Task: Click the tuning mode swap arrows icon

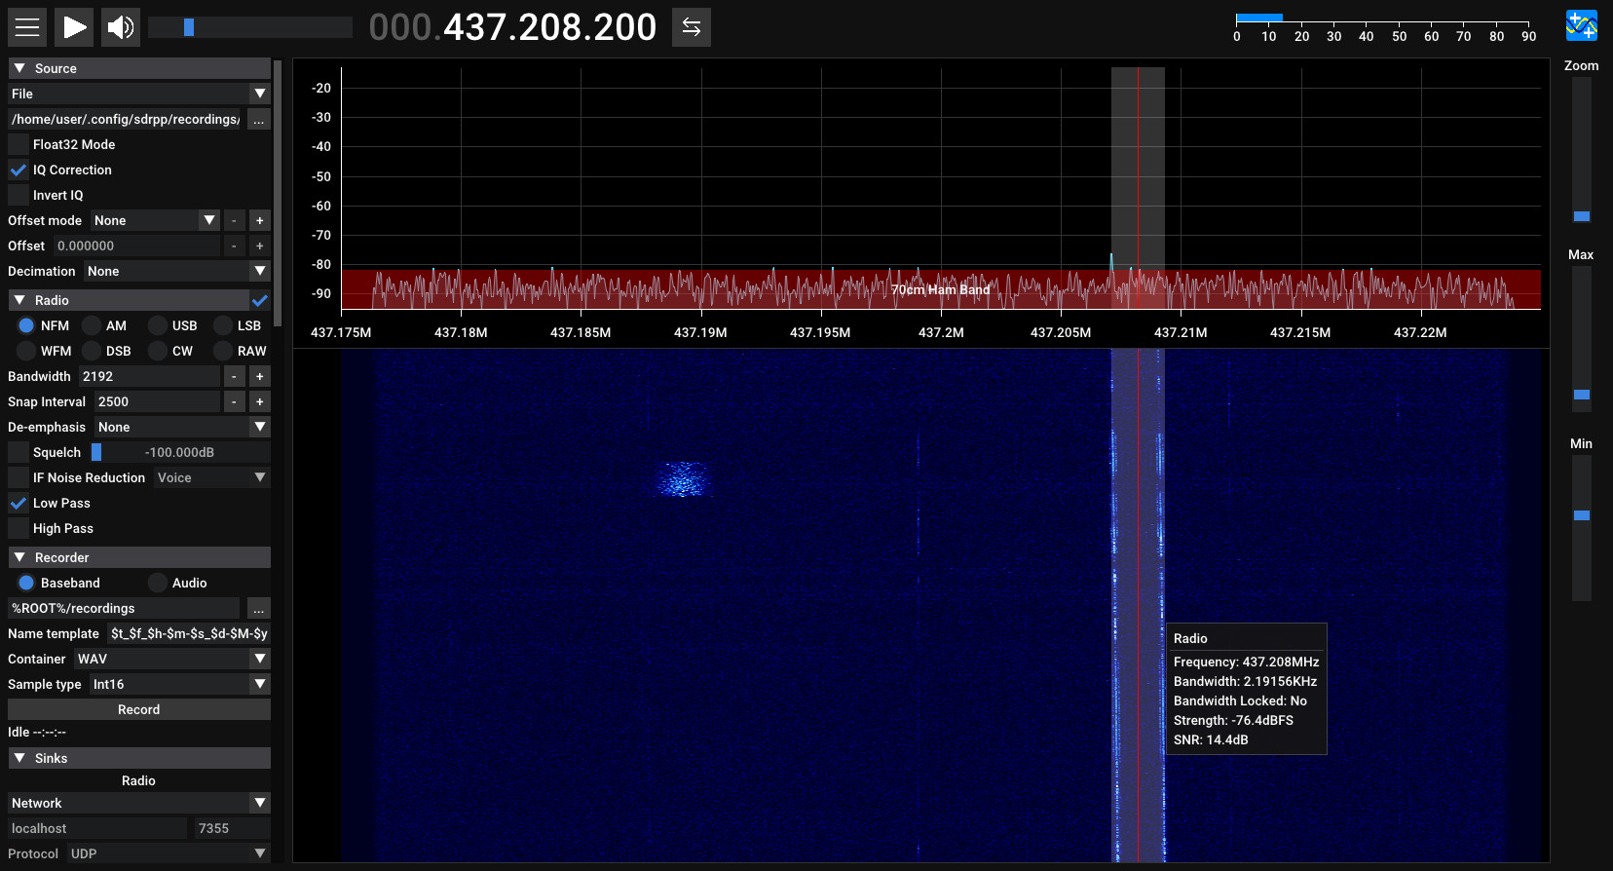Action: pos(691,27)
